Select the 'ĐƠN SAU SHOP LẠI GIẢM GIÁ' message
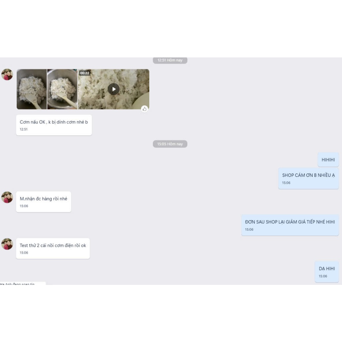Screen dimensions: 342x342 point(290,225)
